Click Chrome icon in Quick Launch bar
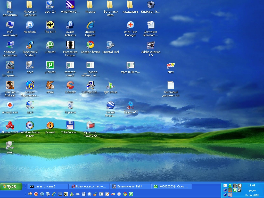264x198 pixels. (125, 194)
